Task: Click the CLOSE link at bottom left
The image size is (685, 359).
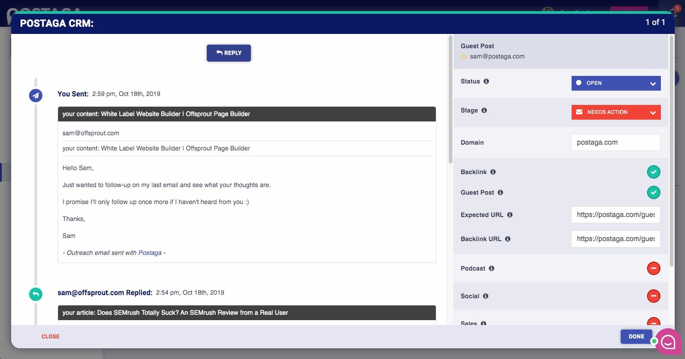Action: click(x=50, y=336)
